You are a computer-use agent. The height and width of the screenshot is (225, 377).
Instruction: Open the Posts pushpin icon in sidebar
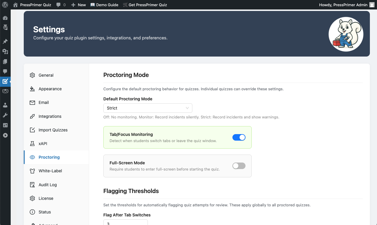tap(5, 41)
